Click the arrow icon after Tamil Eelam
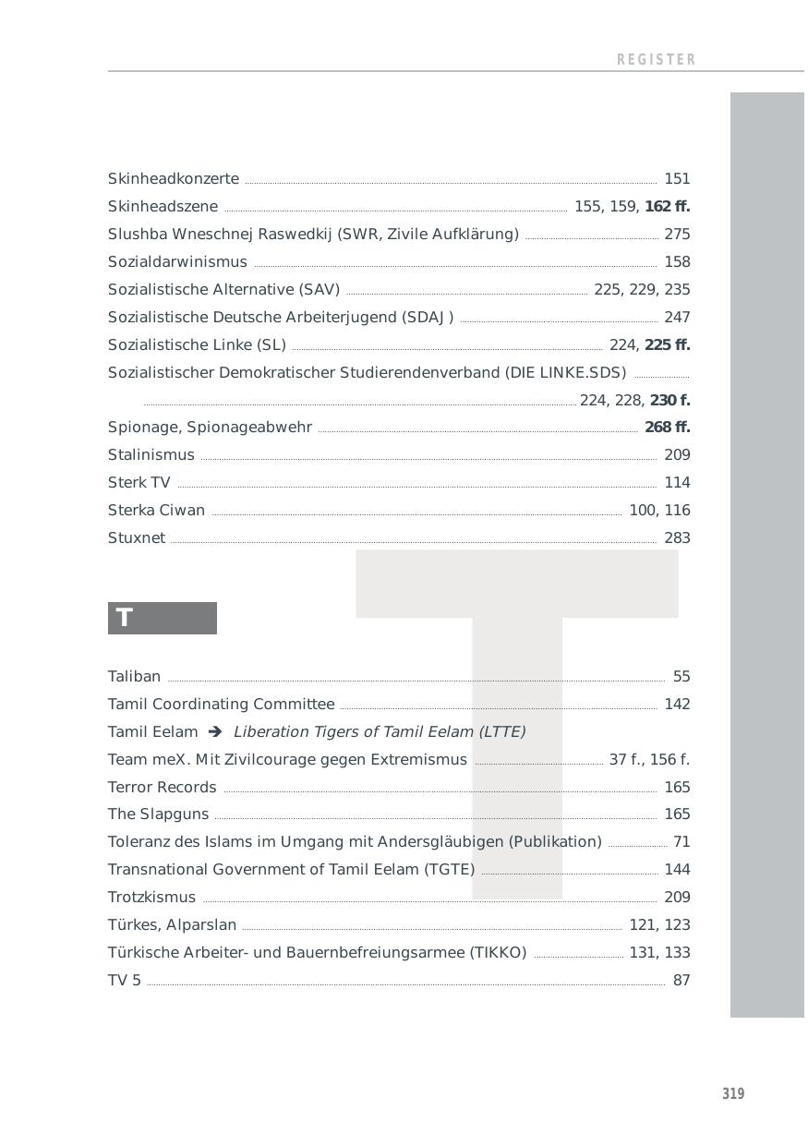Viewport: 808px width, 1146px height. tap(215, 731)
